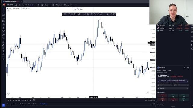This screenshot has width=193, height=108.
Task: Open the Forex Screener tab
Action: [x=11, y=104]
